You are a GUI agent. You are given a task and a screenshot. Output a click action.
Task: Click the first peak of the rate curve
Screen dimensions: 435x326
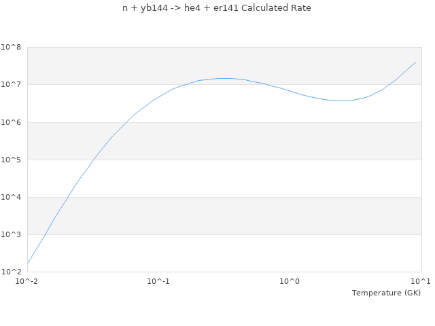(x=224, y=78)
